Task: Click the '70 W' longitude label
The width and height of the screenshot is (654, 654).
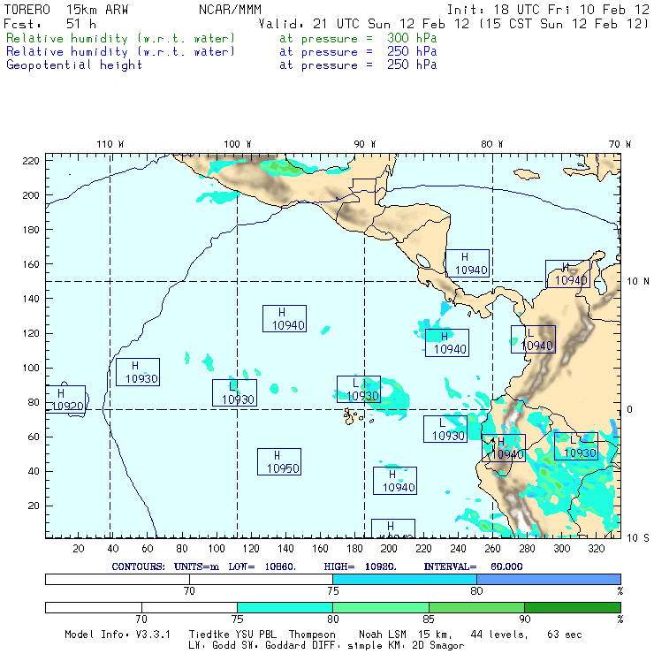Action: [x=620, y=144]
